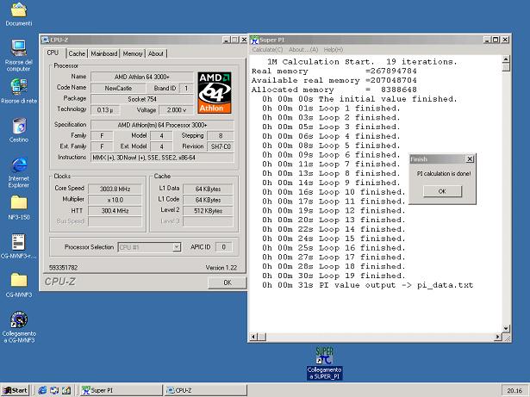530x397 pixels.
Task: Switch to the About tab
Action: 156,53
